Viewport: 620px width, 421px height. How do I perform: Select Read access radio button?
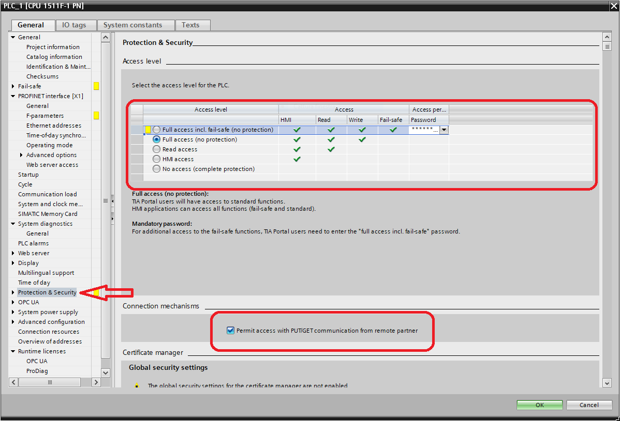[157, 149]
